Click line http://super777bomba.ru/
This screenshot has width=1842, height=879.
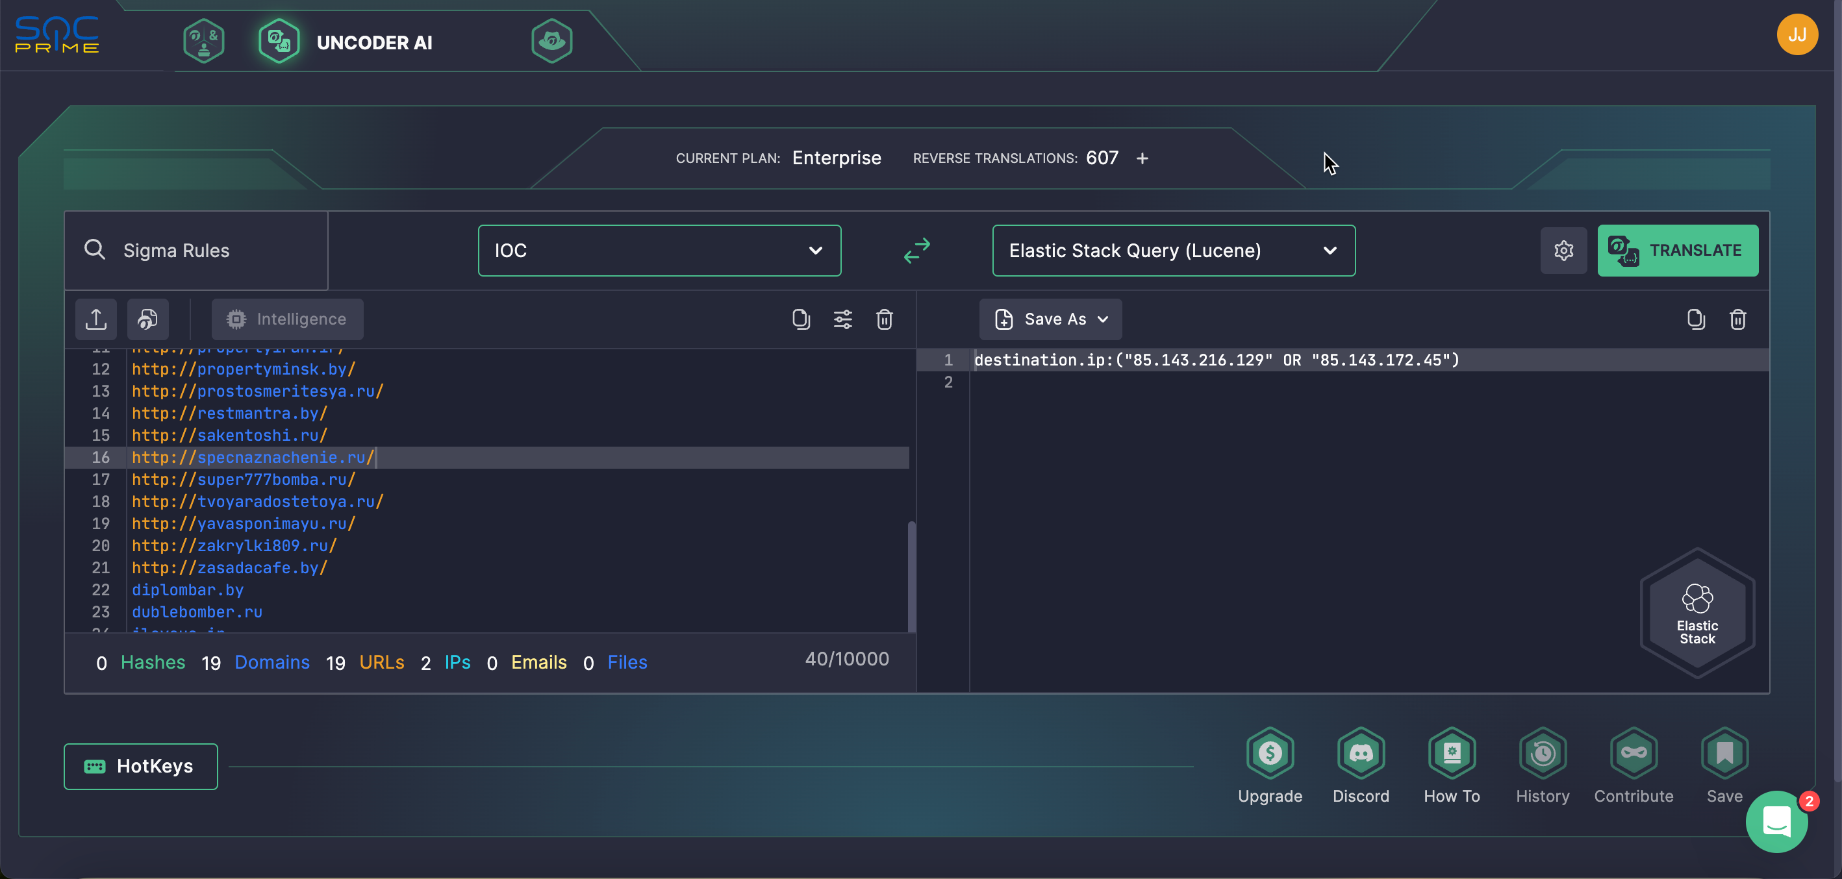[244, 480]
